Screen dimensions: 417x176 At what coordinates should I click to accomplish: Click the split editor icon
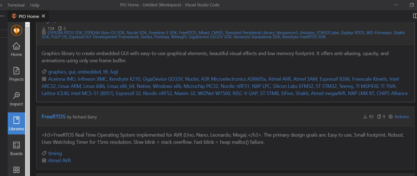[x=415, y=16]
